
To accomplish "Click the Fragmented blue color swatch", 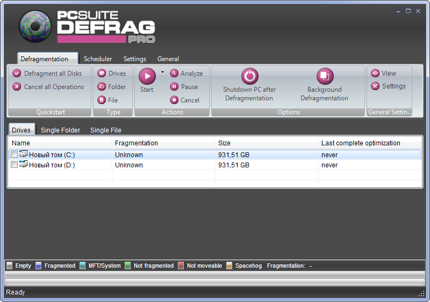I will click(x=38, y=266).
